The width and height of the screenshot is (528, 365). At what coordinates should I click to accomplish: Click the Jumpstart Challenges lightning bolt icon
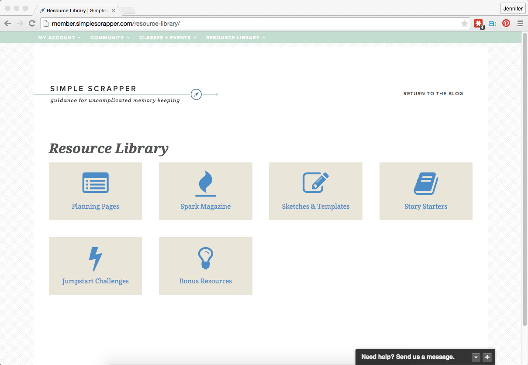[x=95, y=258]
